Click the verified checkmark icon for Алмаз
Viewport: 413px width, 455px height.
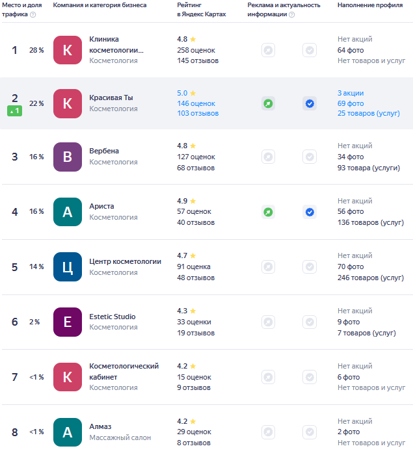tap(310, 432)
